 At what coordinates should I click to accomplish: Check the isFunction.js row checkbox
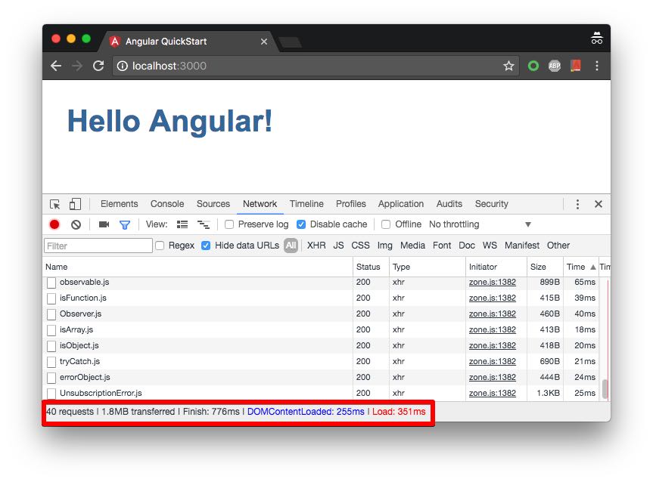[x=51, y=298]
